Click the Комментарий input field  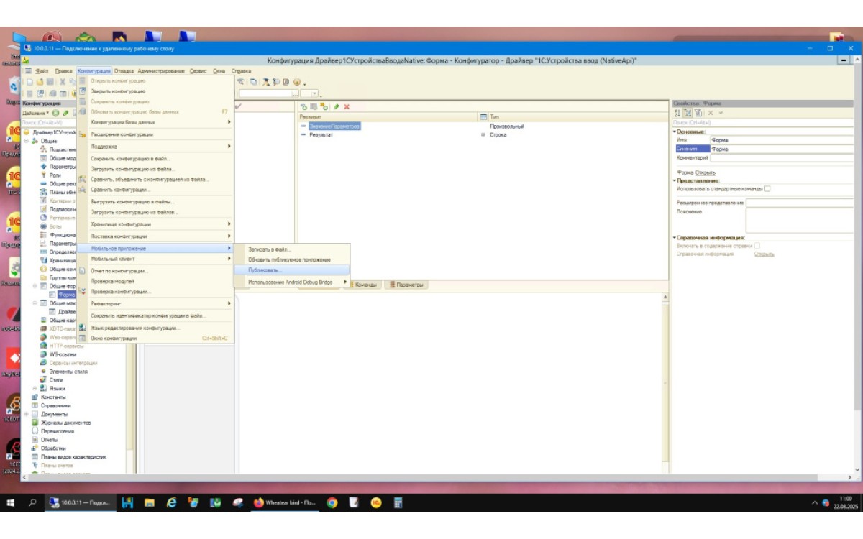click(782, 158)
